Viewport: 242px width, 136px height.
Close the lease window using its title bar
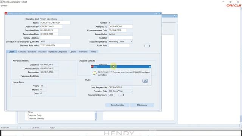click(160, 14)
